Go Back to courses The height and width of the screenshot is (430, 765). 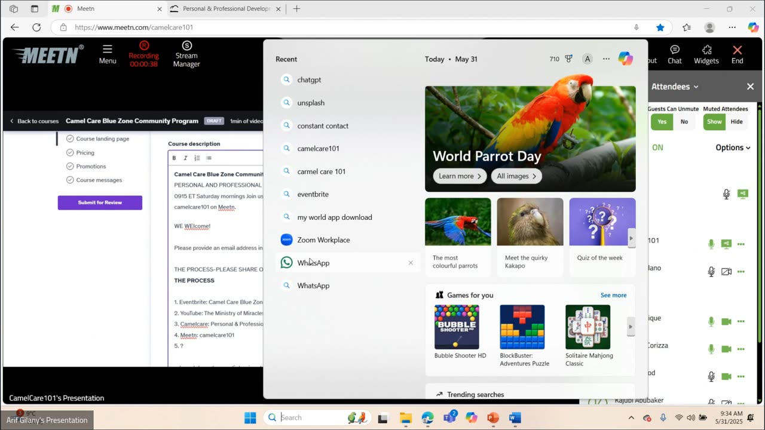(34, 121)
